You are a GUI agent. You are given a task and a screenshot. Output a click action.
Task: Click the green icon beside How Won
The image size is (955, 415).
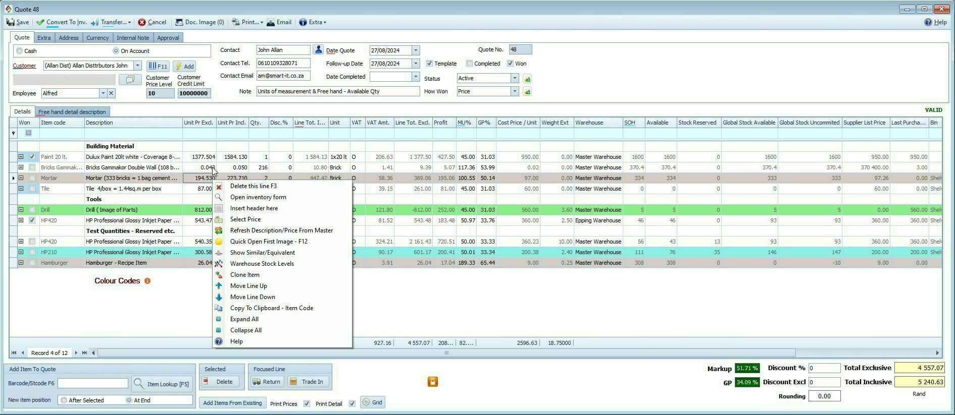click(x=527, y=92)
